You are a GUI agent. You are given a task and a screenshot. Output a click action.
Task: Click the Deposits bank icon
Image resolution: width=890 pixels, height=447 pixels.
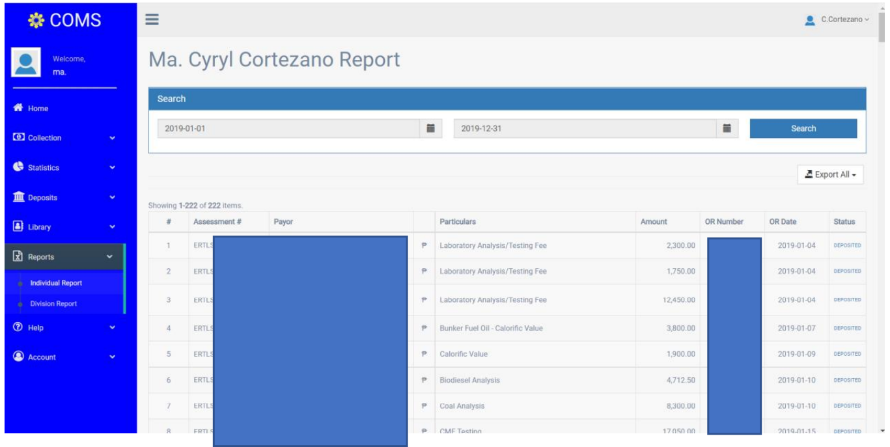click(x=18, y=197)
